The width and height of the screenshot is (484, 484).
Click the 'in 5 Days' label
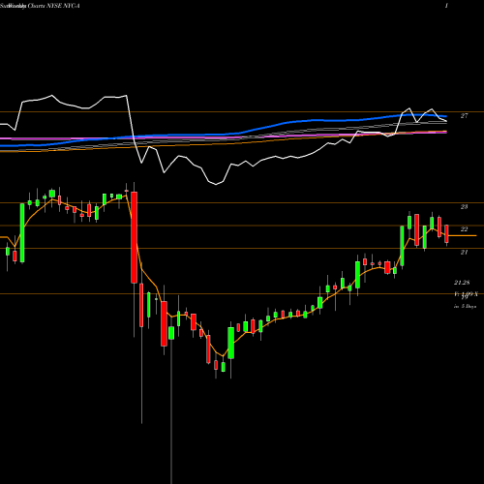pos(465,306)
